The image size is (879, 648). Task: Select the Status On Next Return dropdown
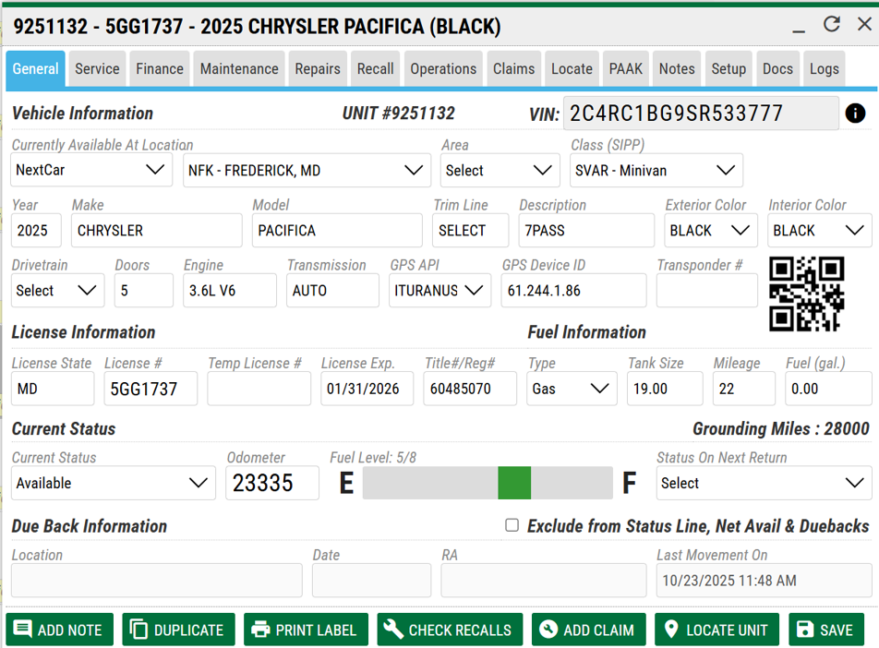(763, 483)
